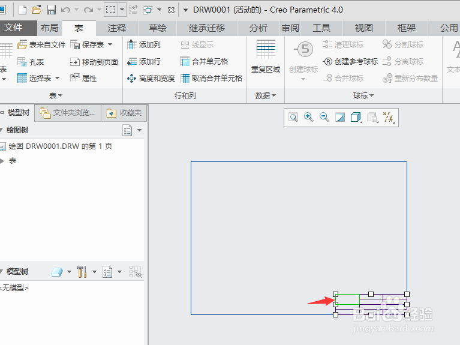
Task: Click the Repaint icon in graphics toolbar
Action: pos(340,118)
